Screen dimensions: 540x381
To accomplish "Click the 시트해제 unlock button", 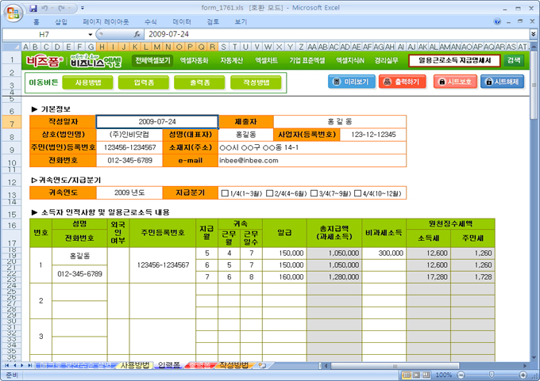I will click(x=502, y=82).
